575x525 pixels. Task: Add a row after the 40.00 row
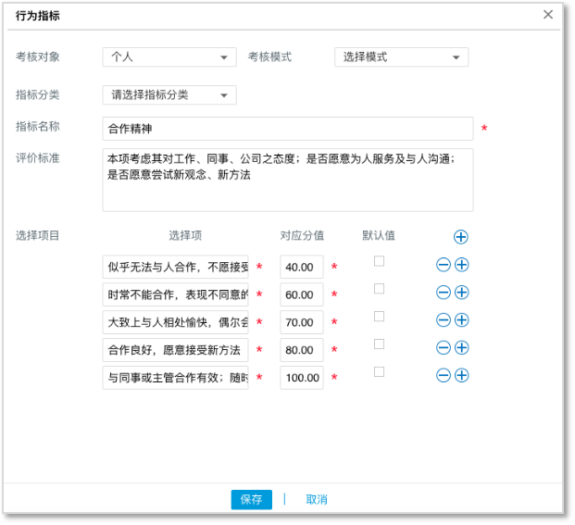coord(461,265)
